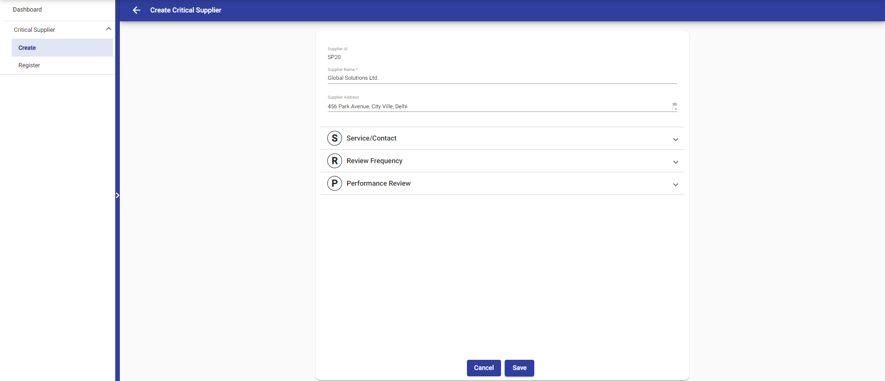
Task: Expand the Review Frequency section chevron
Action: [x=675, y=162]
